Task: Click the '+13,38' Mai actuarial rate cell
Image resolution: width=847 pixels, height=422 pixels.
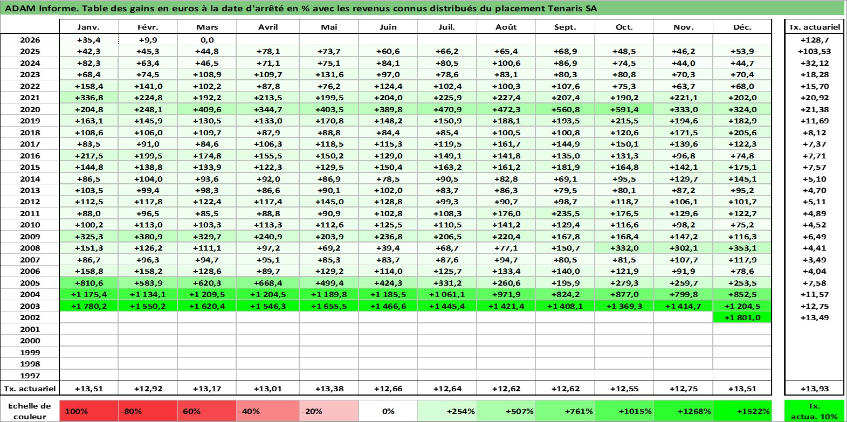Action: (x=329, y=389)
